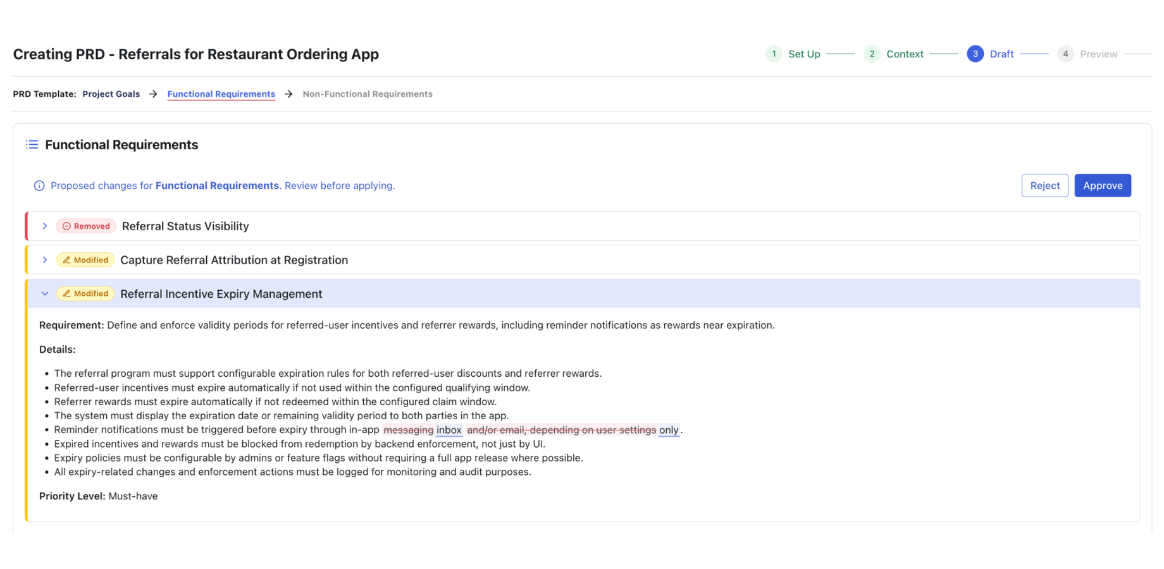Open the Set Up step label

click(804, 54)
